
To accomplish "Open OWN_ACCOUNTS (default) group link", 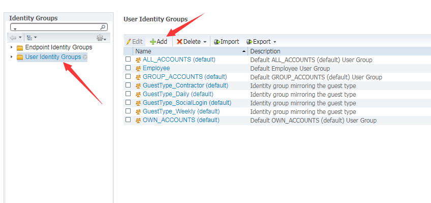I will click(181, 120).
